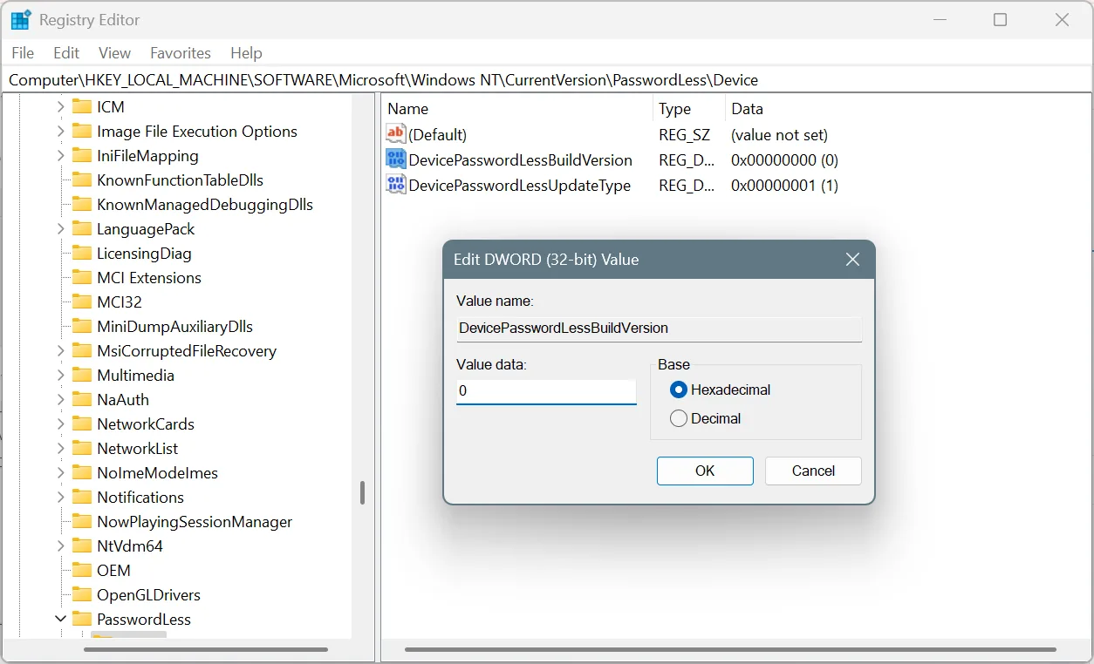Screen dimensions: 1094x664
Task: Open the Edit menu
Action: pyautogui.click(x=66, y=53)
